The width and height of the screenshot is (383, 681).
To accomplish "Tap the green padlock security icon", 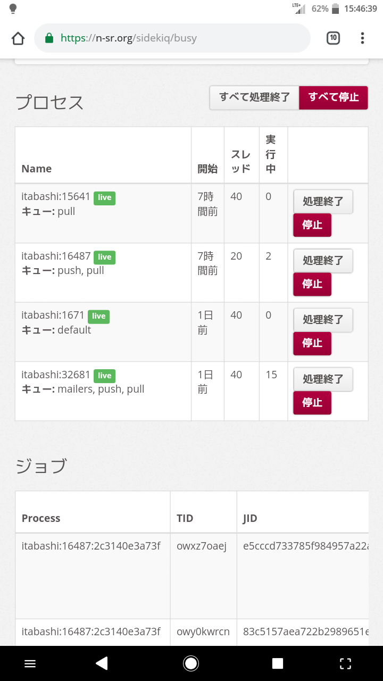I will pos(49,38).
